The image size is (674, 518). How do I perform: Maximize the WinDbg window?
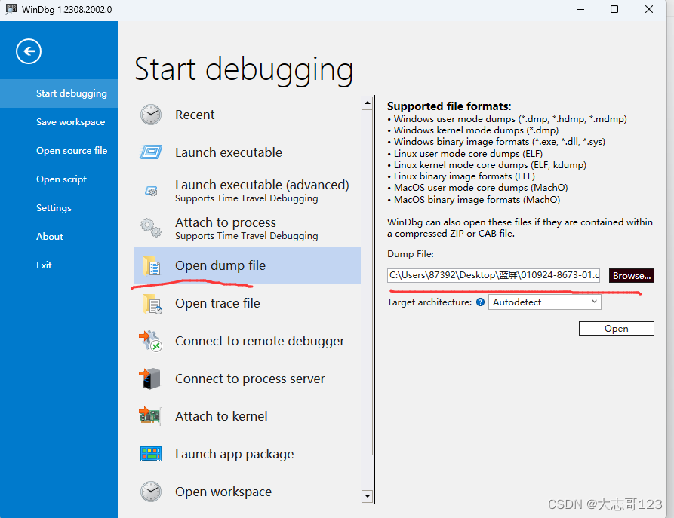pos(614,9)
